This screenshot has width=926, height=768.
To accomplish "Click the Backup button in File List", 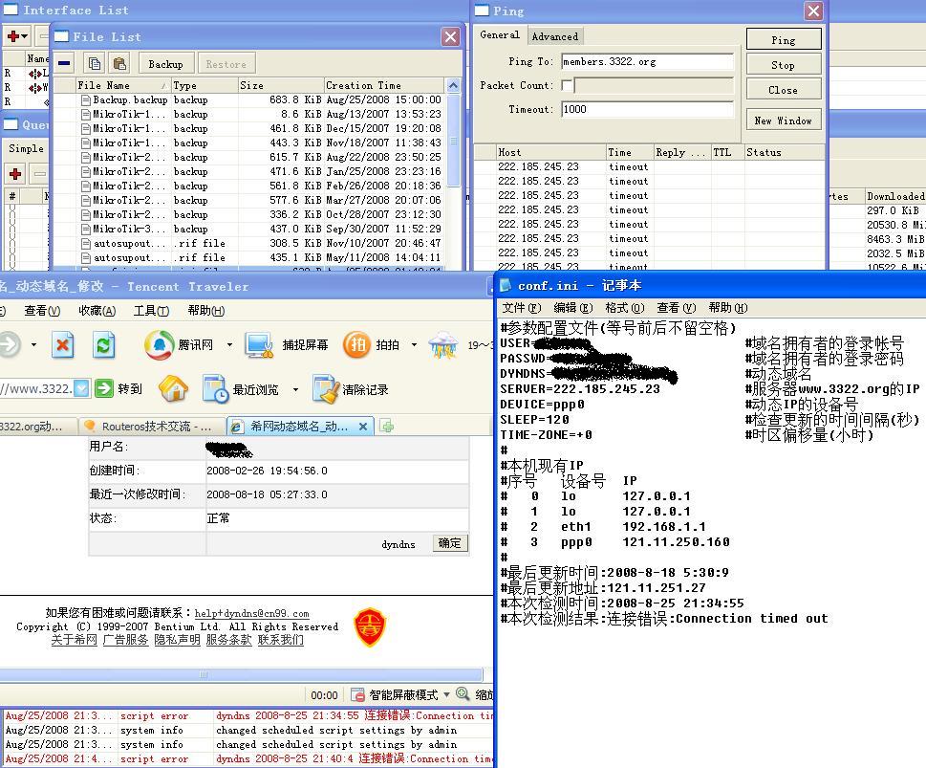I will click(x=165, y=64).
